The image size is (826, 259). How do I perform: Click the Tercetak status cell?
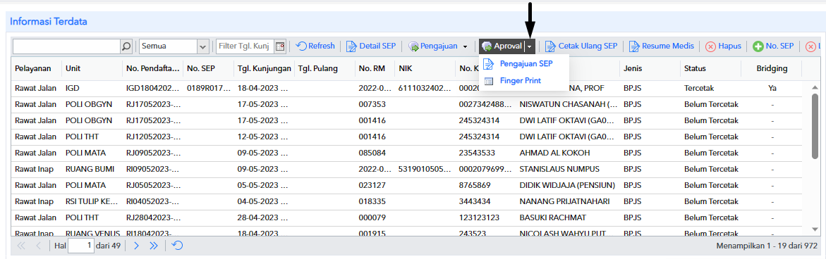coord(710,88)
